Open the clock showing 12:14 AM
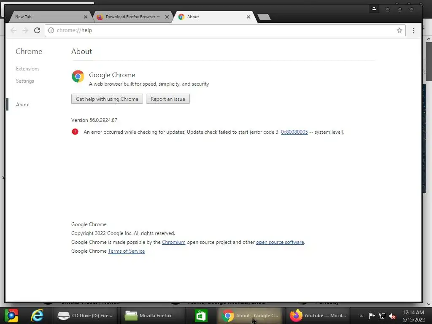The height and width of the screenshot is (324, 432). 413,316
